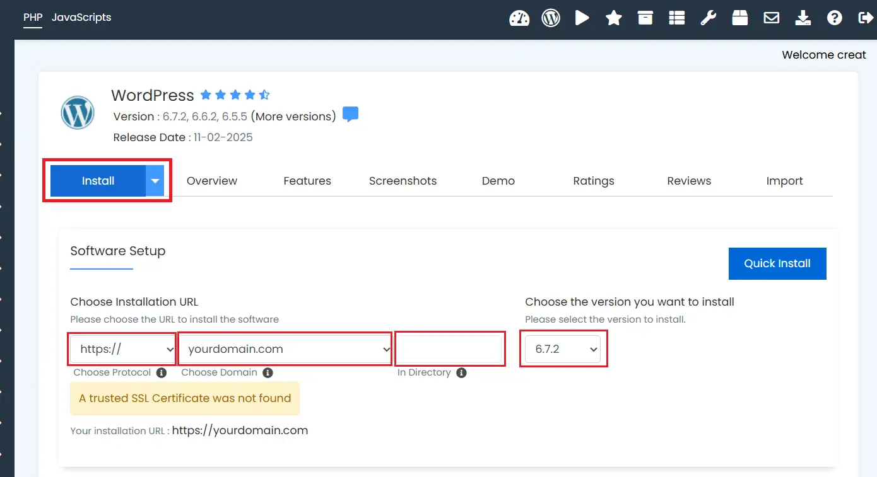Click the WordPress star rating stars
The image size is (877, 477).
coord(235,95)
